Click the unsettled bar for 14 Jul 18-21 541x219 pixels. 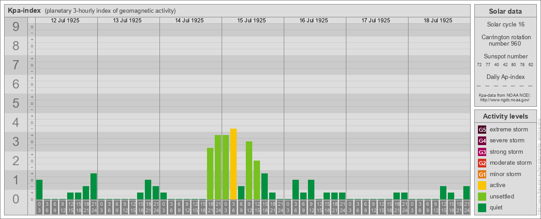[x=210, y=173]
